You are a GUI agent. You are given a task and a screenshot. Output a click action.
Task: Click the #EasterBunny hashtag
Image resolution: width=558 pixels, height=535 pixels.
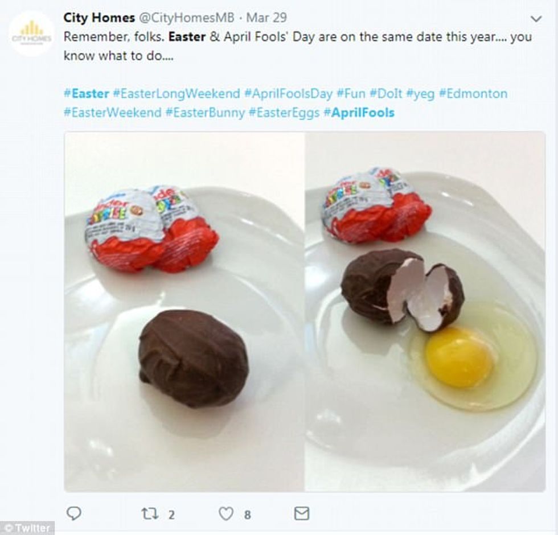click(205, 113)
